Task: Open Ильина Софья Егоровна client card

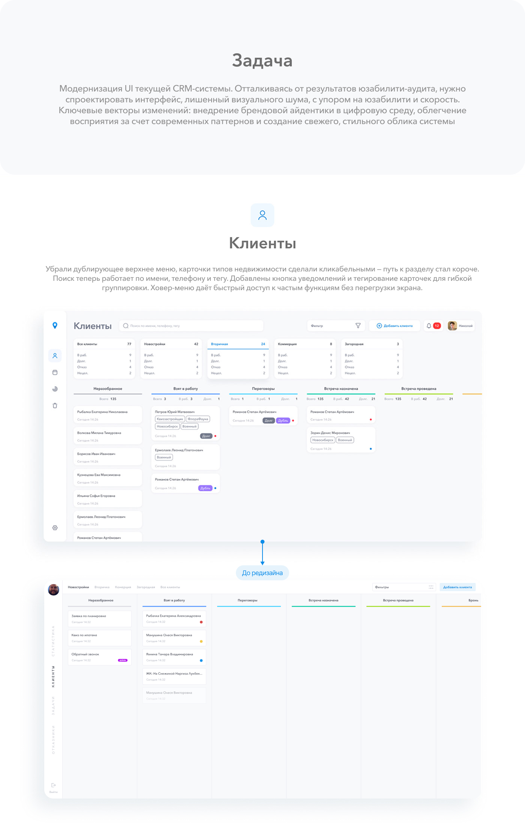Action: [x=108, y=499]
